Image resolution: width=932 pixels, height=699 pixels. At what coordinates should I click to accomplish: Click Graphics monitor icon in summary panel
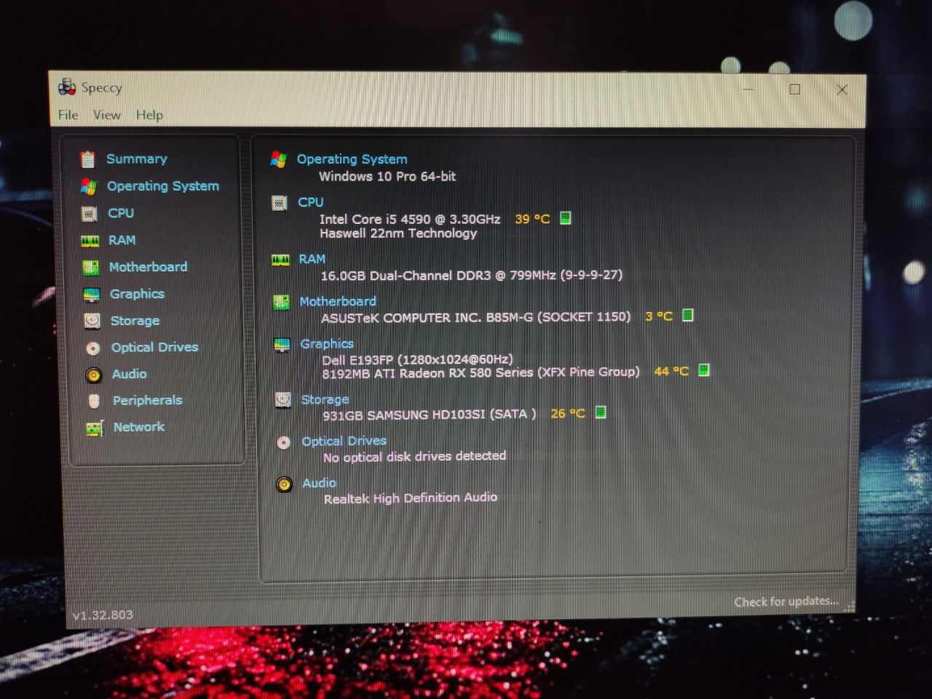282,345
